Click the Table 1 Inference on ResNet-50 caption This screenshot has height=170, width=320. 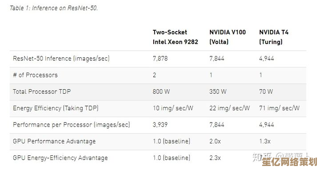coord(54,8)
